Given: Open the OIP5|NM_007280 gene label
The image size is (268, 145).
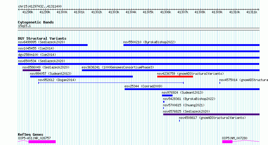Looking at the screenshot, I should [235, 138].
